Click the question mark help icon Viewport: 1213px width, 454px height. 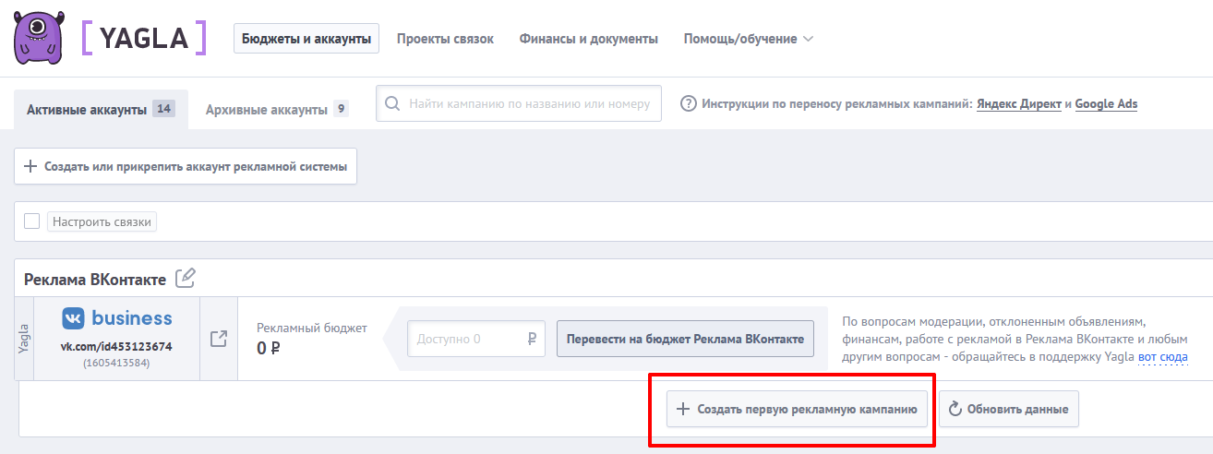pyautogui.click(x=688, y=103)
